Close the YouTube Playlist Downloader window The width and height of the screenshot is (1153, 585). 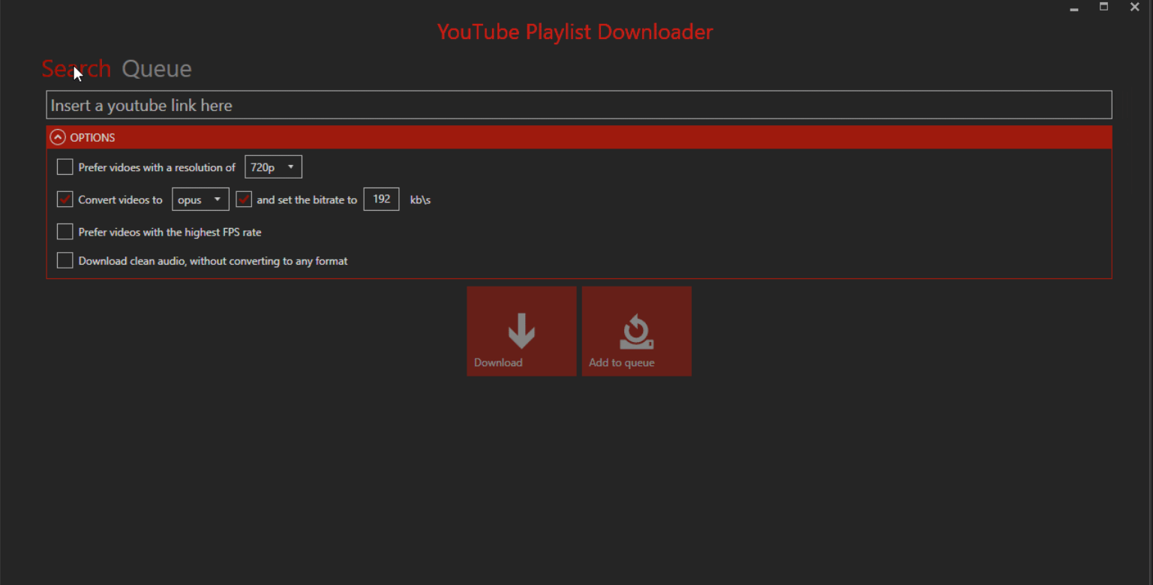pos(1134,7)
